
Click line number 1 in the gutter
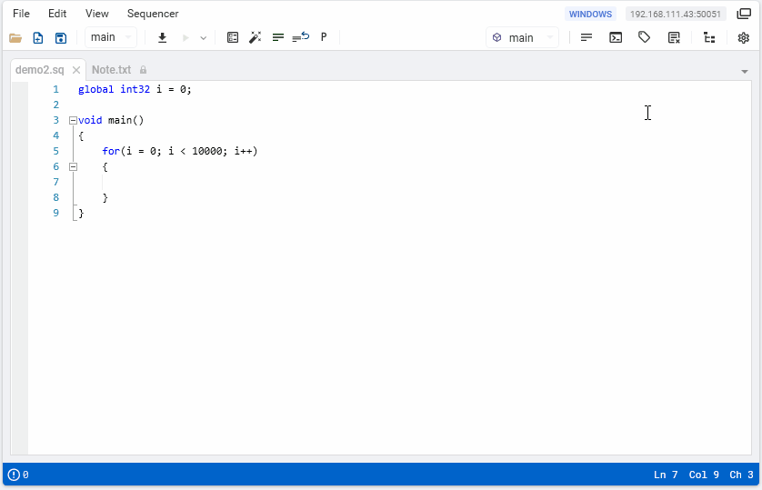point(55,89)
